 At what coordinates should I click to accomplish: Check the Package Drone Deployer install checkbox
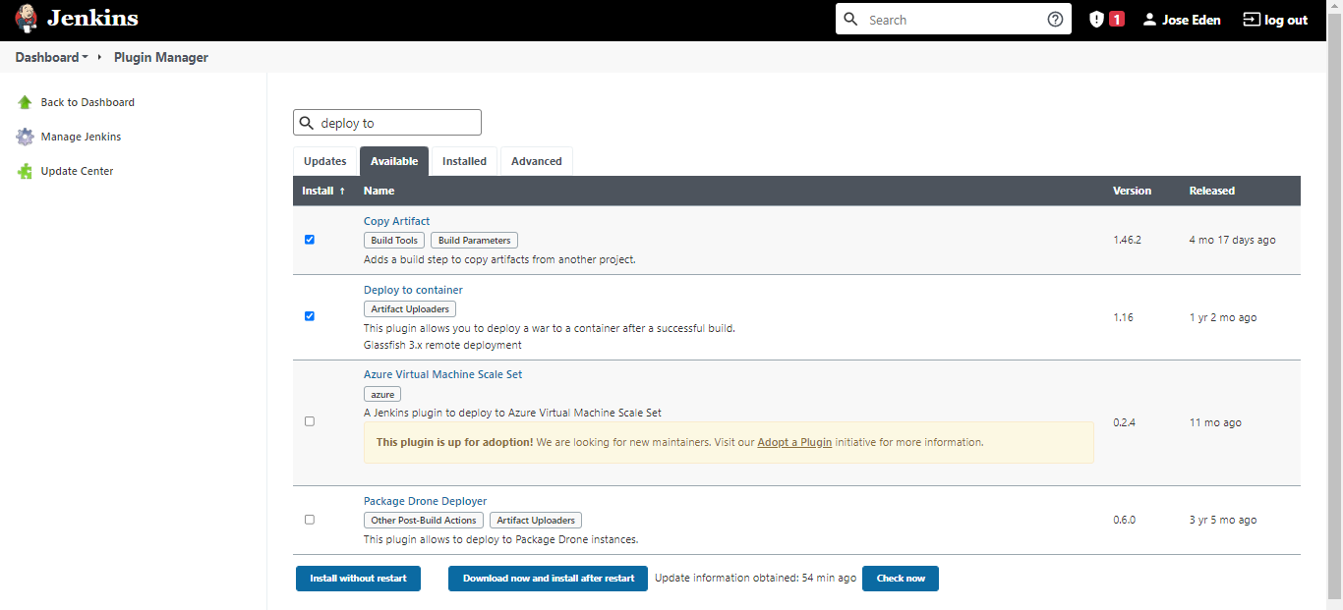coord(310,520)
